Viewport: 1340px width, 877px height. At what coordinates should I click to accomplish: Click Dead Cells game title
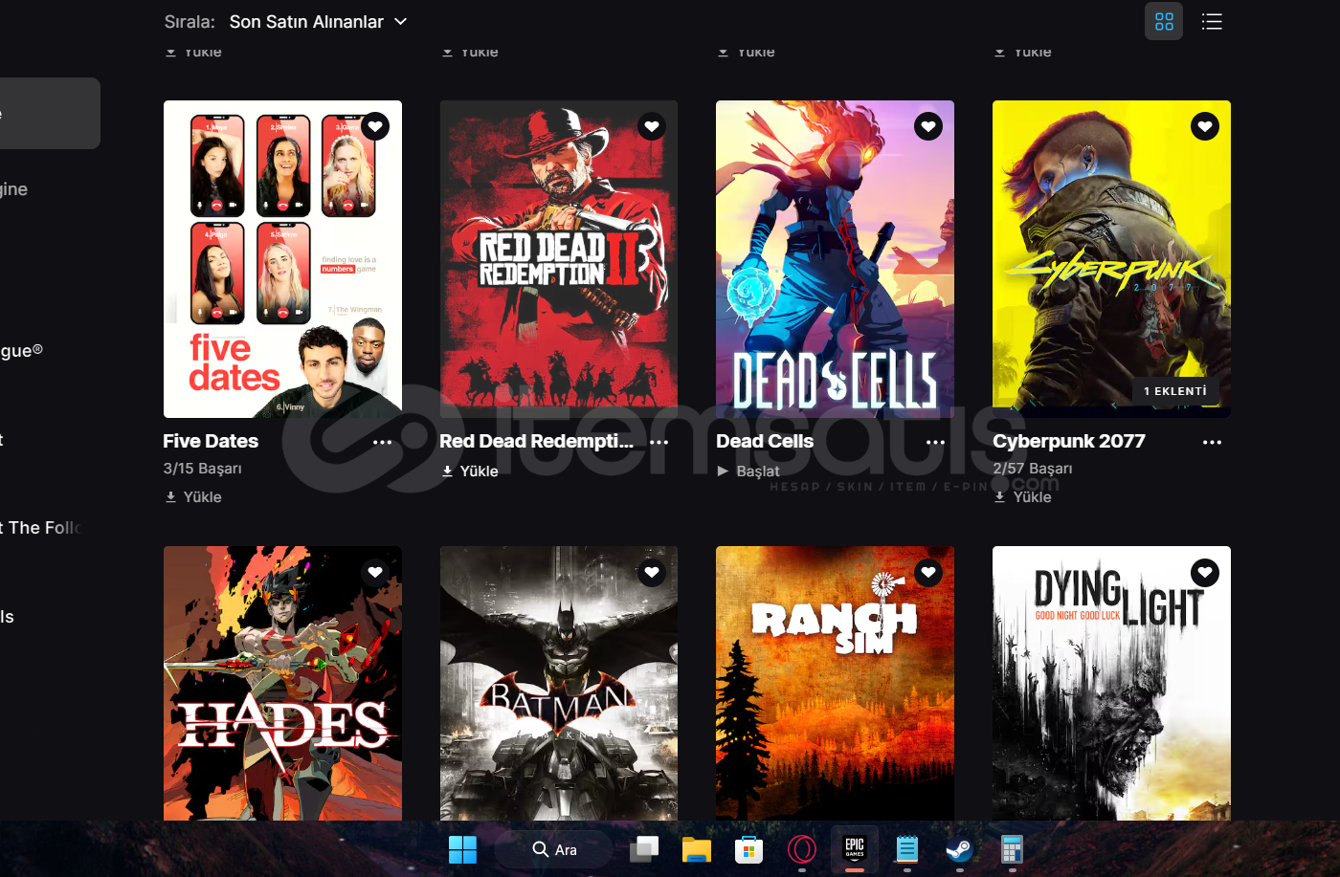[765, 441]
